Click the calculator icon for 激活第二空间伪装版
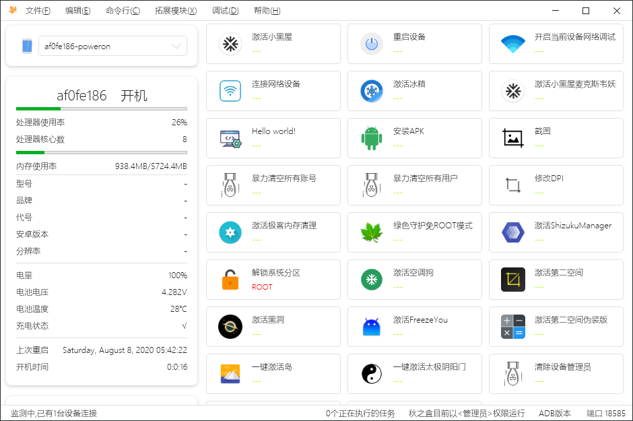The height and width of the screenshot is (421, 633). tap(513, 327)
